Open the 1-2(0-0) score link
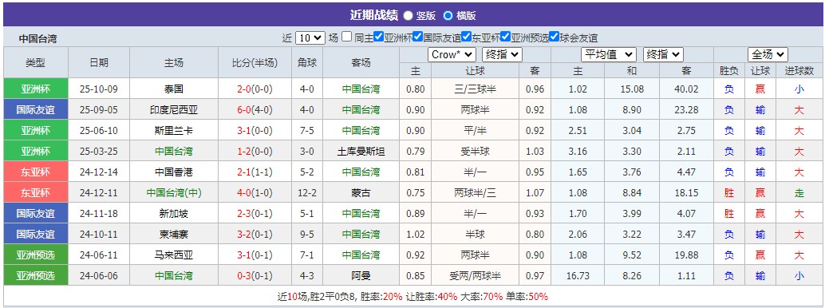The width and height of the screenshot is (825, 308). pyautogui.click(x=255, y=152)
